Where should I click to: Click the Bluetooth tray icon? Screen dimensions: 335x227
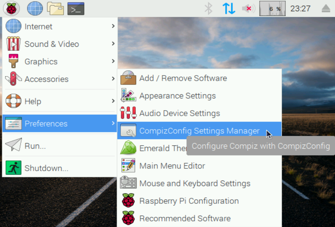tap(208, 8)
